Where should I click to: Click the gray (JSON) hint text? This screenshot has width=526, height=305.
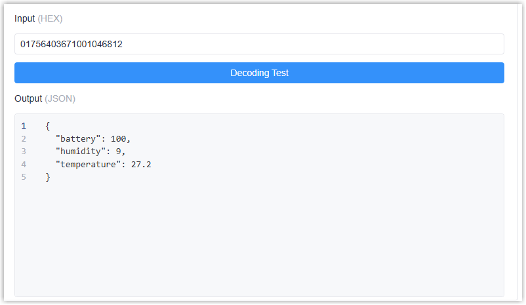(60, 98)
